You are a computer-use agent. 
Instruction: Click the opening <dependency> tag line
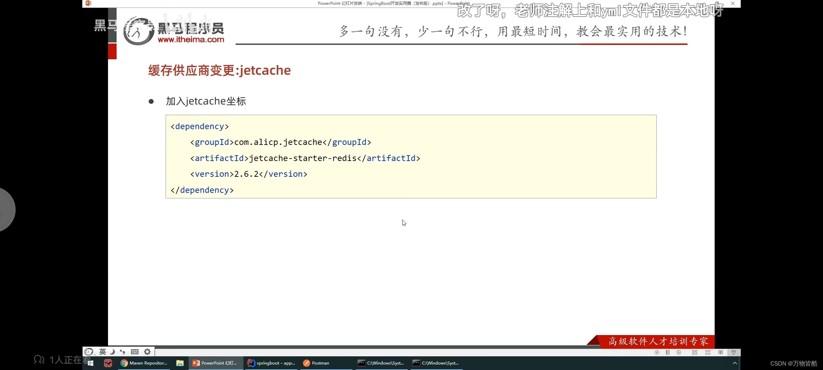click(x=200, y=126)
